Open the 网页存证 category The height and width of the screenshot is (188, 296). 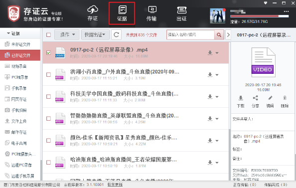pos(20,99)
